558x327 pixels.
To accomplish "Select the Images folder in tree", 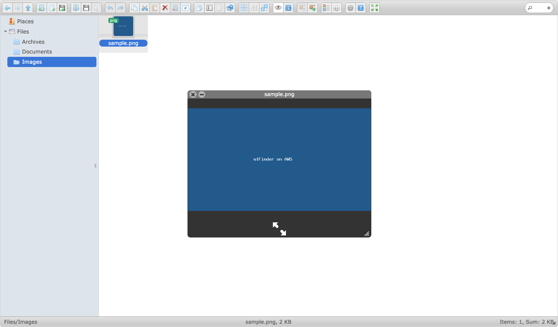I will 52,62.
